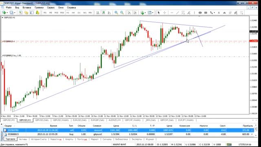This screenshot has height=147, width=261.
Task: Click the Indicators list green plus icon
Action: (x=142, y=13)
